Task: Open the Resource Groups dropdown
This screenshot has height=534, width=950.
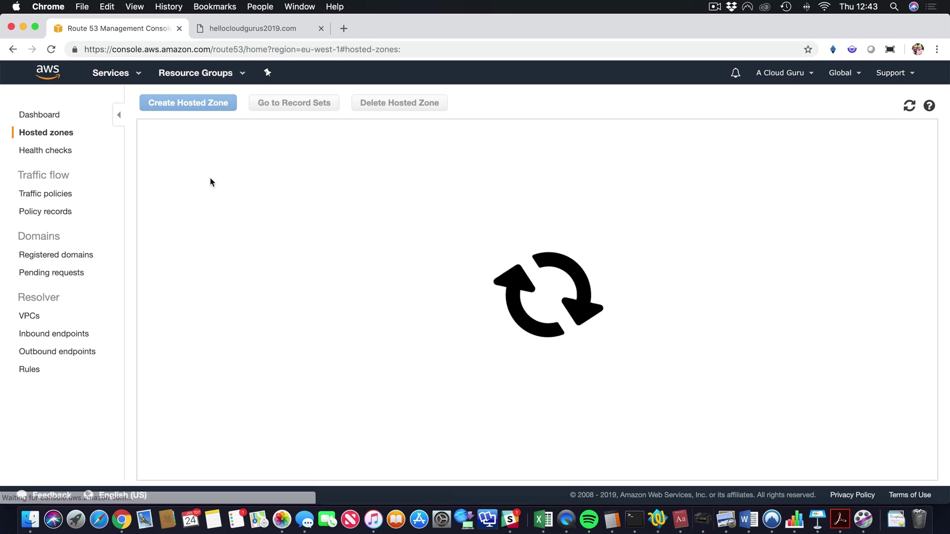Action: (x=201, y=73)
